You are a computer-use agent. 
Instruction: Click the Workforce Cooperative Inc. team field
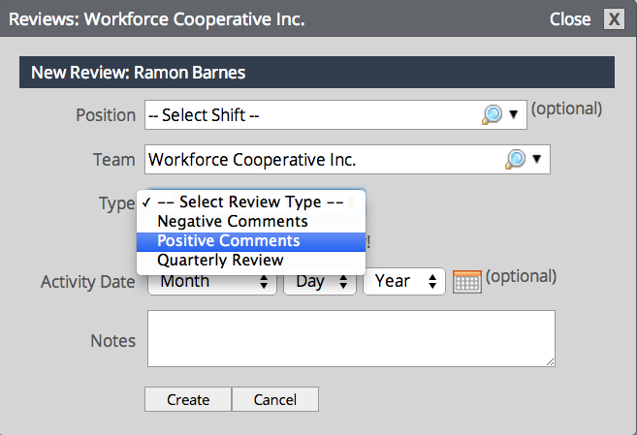(x=347, y=159)
